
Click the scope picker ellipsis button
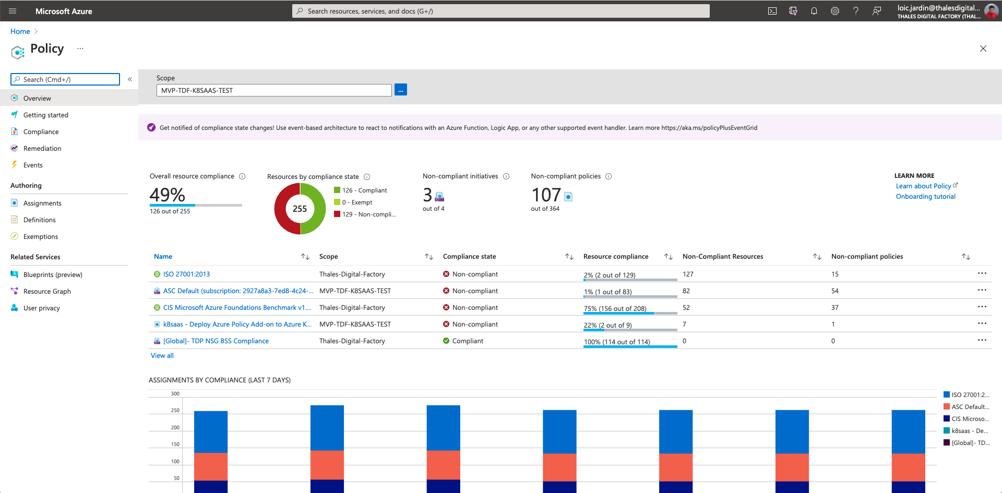click(x=401, y=90)
